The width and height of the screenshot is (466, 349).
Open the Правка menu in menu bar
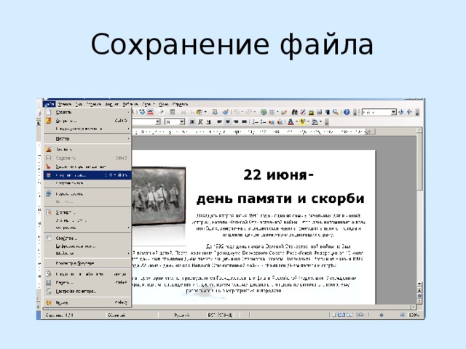[x=65, y=104]
